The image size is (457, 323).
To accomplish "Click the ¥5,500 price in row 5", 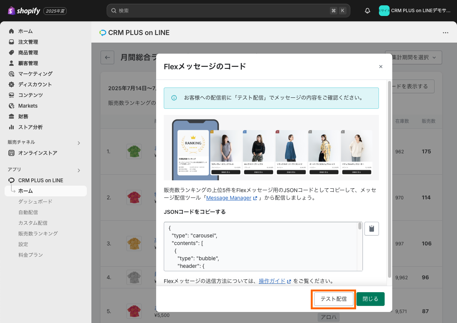I will coord(162,315).
